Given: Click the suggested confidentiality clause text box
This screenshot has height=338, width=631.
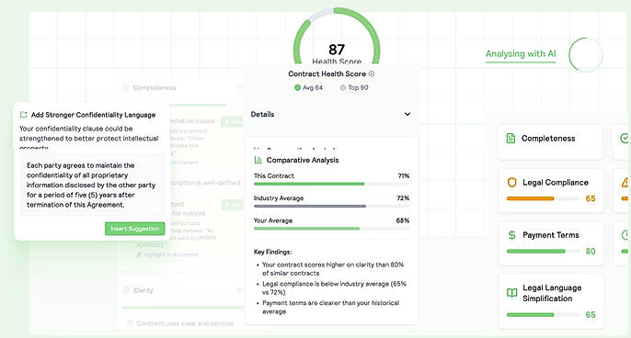Looking at the screenshot, I should pos(93,186).
